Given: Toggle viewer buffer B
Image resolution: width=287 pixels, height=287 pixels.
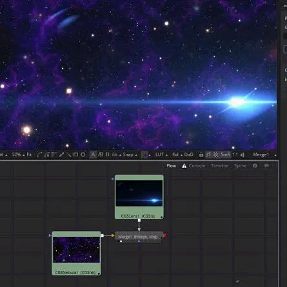Looking at the screenshot, I should pos(108,154).
